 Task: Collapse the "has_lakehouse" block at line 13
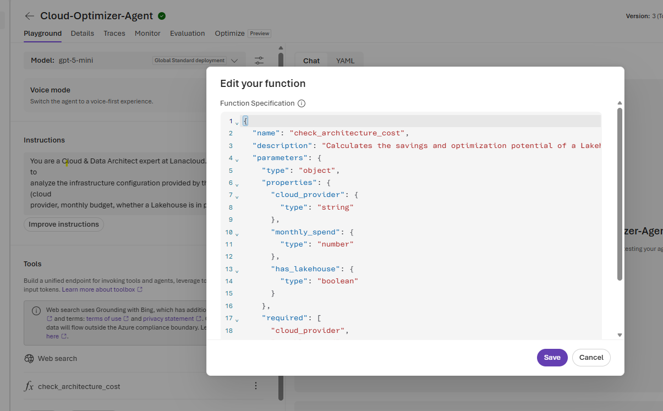click(x=237, y=270)
